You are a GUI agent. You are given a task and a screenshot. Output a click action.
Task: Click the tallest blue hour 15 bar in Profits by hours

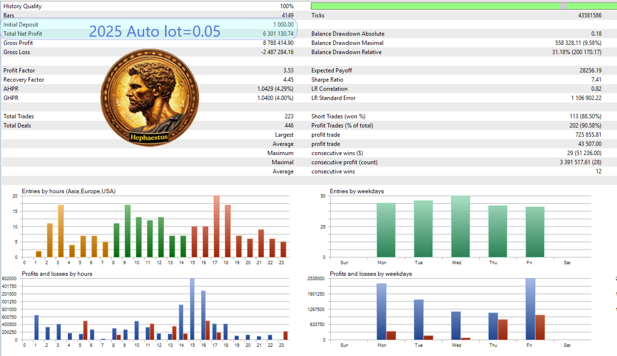pyautogui.click(x=192, y=309)
